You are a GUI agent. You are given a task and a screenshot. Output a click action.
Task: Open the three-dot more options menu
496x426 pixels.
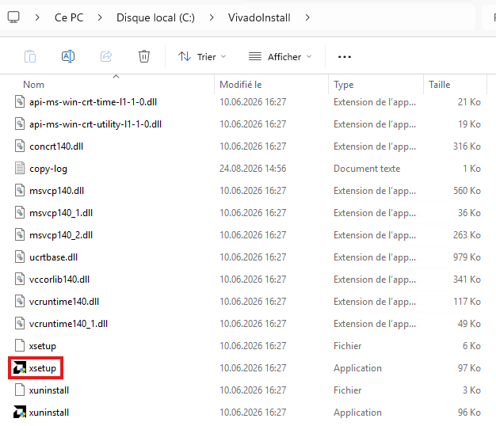pyautogui.click(x=345, y=57)
